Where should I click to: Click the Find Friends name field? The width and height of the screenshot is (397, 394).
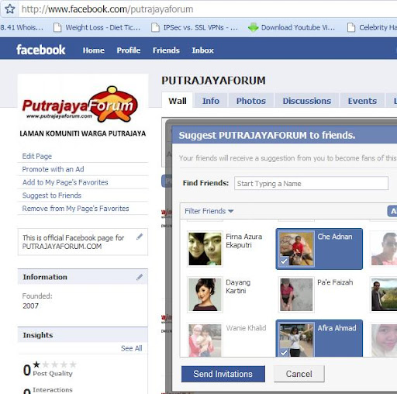tap(311, 183)
